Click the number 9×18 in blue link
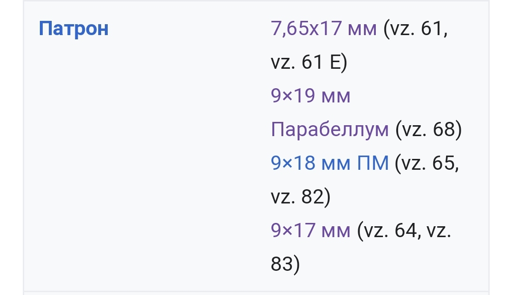Image resolution: width=512 pixels, height=295 pixels. point(293,163)
